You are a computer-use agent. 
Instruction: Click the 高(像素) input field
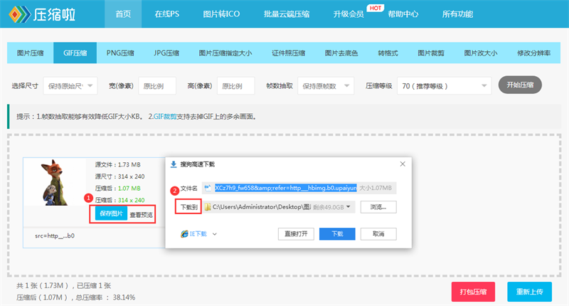[x=236, y=86]
